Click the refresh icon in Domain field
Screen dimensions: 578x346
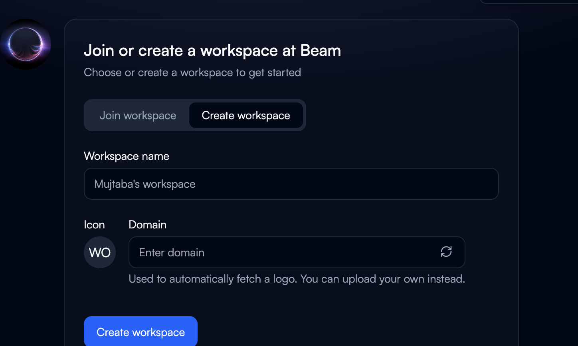click(446, 252)
